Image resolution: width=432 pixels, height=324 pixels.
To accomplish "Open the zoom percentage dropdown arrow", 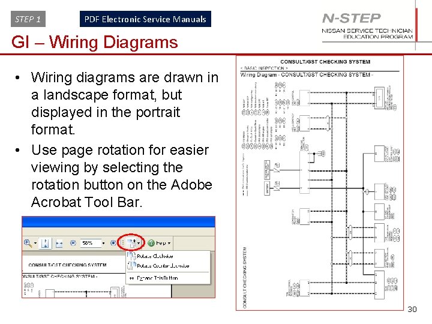I will [x=103, y=243].
